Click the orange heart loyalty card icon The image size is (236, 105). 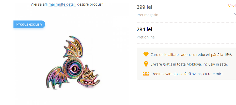[x=146, y=54]
